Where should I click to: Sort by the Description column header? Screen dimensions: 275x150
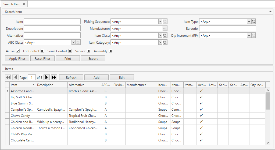(52, 85)
